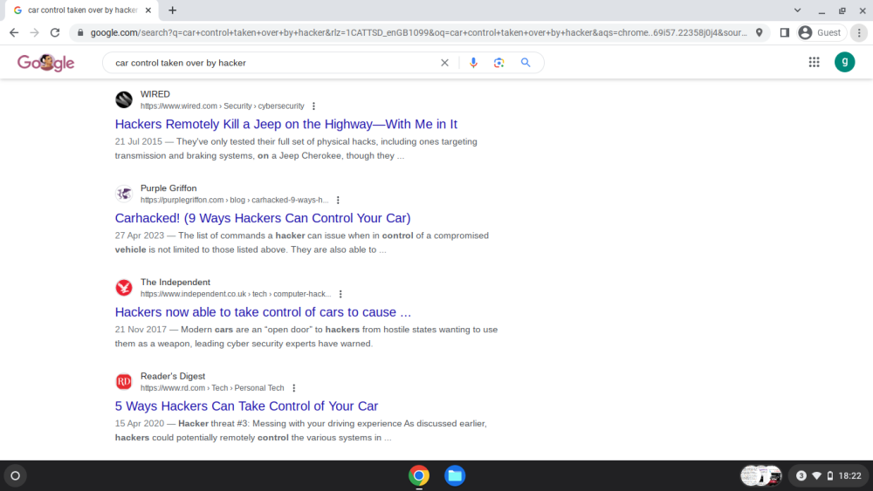This screenshot has width=873, height=491.
Task: Open the notification count badge
Action: (x=801, y=475)
